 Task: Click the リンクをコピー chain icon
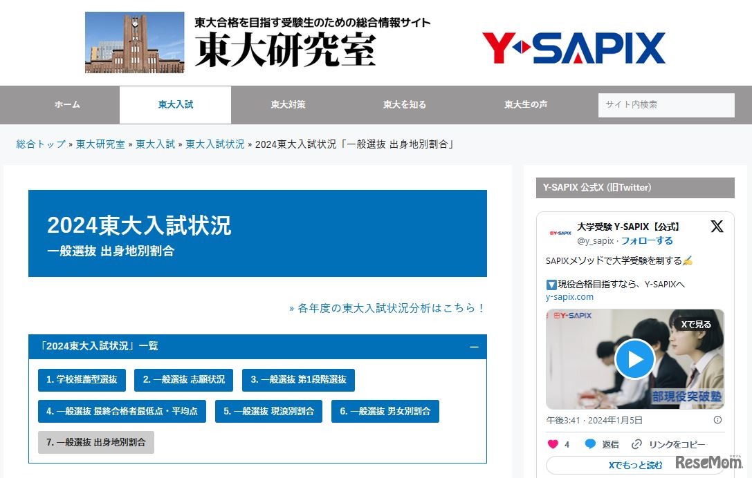click(636, 444)
